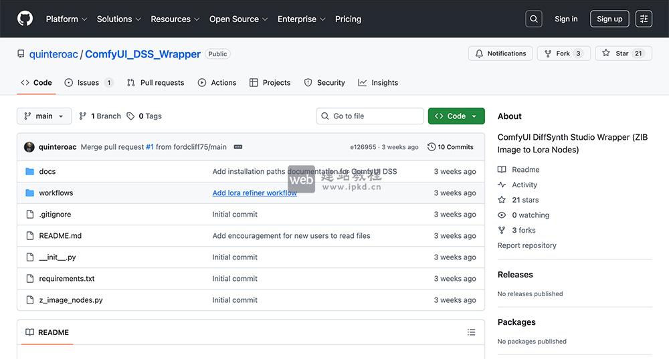
Task: Open the README outline list icon
Action: click(x=471, y=332)
